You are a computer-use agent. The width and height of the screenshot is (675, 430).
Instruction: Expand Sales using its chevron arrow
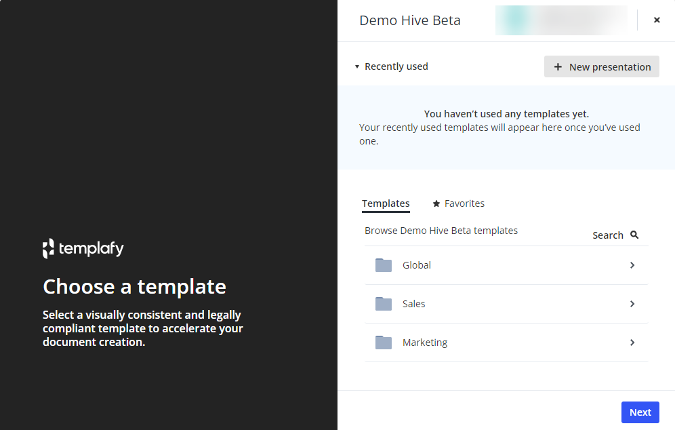click(x=632, y=305)
